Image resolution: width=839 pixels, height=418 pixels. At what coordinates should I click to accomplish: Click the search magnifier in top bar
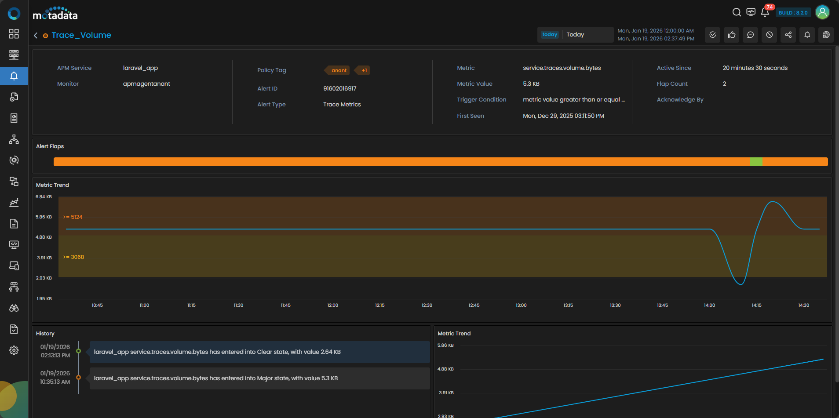737,12
